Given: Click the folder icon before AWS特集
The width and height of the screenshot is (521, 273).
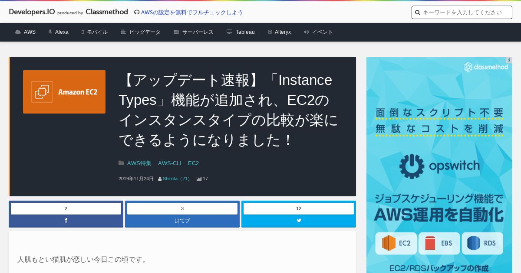Looking at the screenshot, I should point(121,163).
